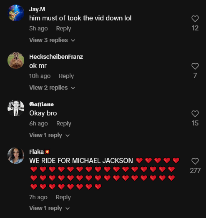Viewport: 206px width, 218px height.
Task: Like HeckscheibenFranz's 'ok mr' comment
Action: tap(195, 66)
